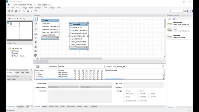Click first Modeling Additions toolbar icon
The width and height of the screenshot is (199, 112).
tap(169, 19)
